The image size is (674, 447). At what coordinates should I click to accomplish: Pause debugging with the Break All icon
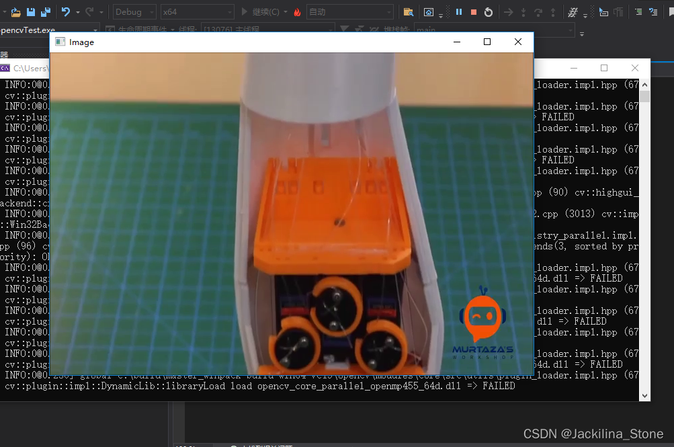(460, 11)
